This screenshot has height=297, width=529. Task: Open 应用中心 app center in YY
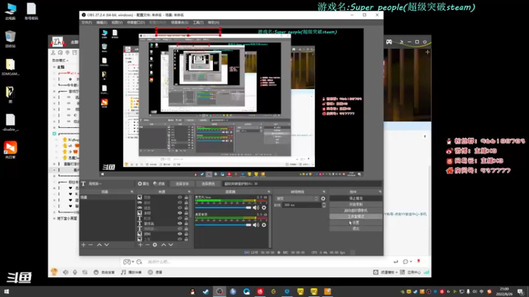coord(411,272)
